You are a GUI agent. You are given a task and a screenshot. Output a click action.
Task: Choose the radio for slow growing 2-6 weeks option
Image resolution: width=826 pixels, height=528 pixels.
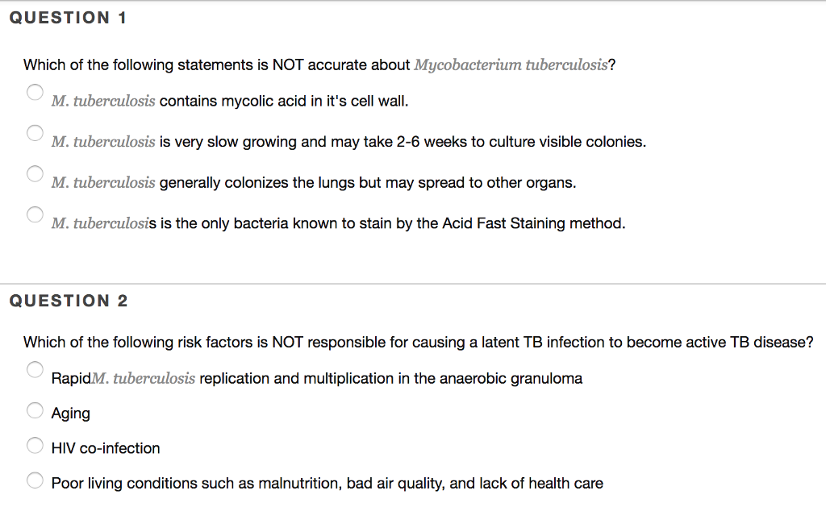[34, 132]
